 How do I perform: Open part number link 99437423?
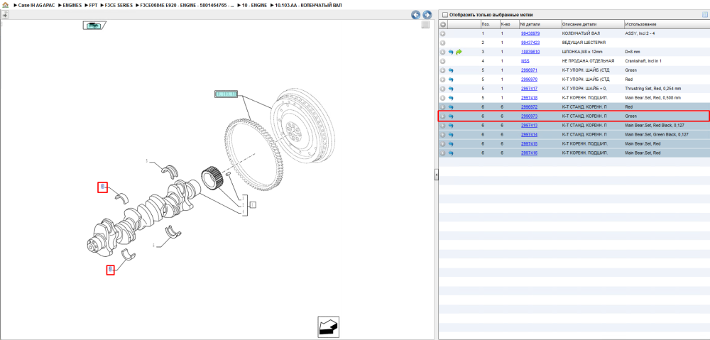[x=530, y=43]
